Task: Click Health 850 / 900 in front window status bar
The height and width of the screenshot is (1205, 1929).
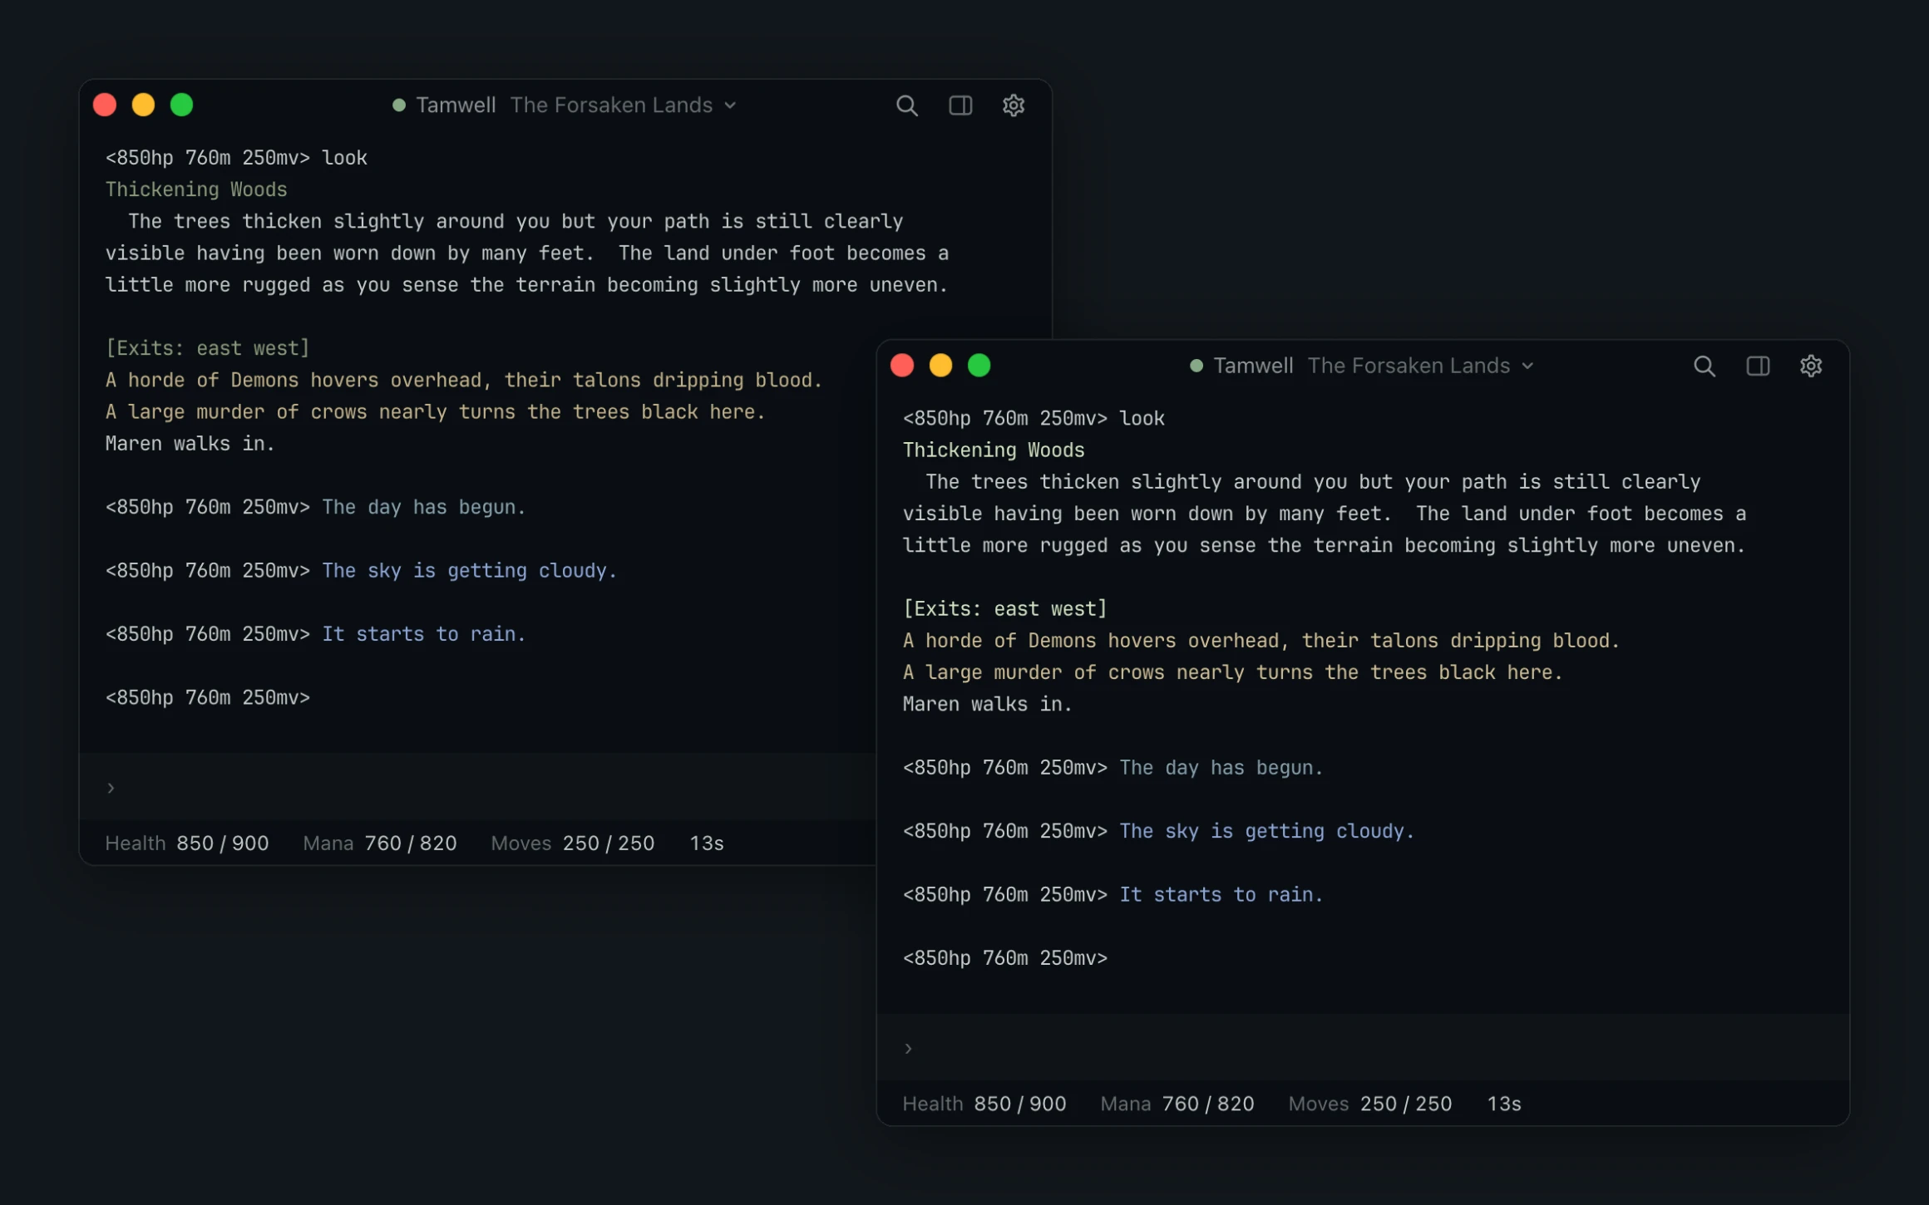Action: pos(984,1104)
